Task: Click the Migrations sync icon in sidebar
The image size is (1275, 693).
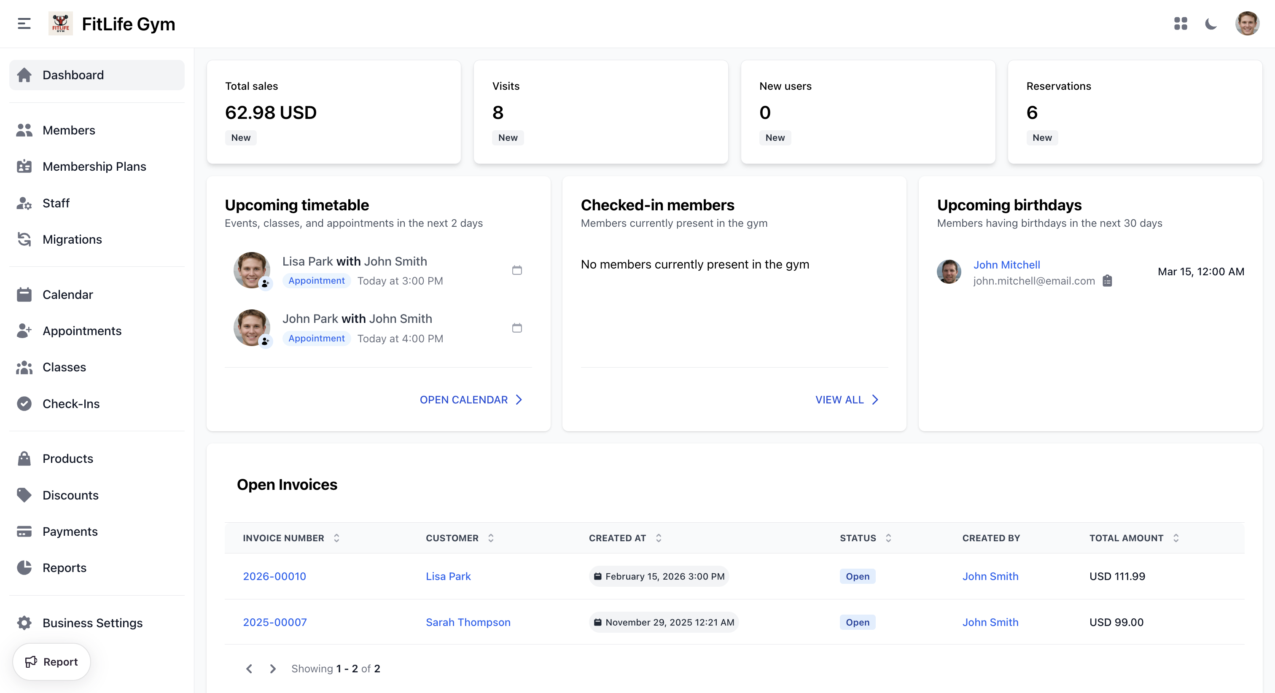Action: pos(24,239)
